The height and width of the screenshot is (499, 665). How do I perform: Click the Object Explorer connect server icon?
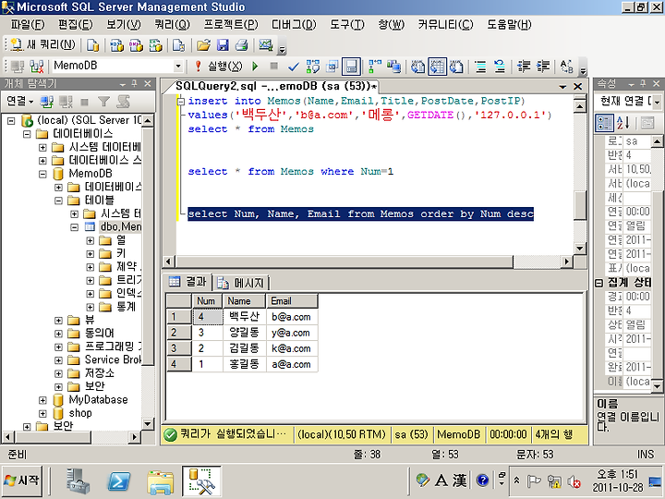[47, 102]
